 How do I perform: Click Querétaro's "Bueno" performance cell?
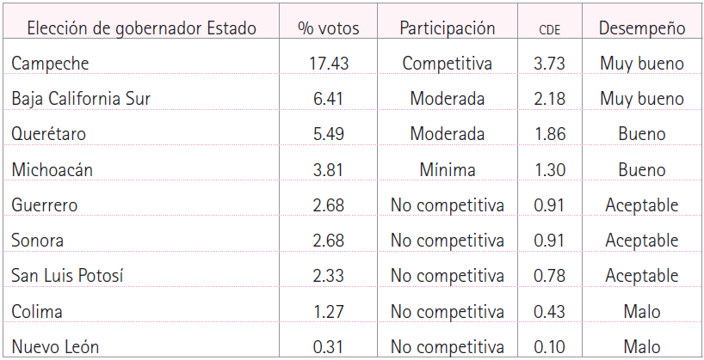(642, 134)
